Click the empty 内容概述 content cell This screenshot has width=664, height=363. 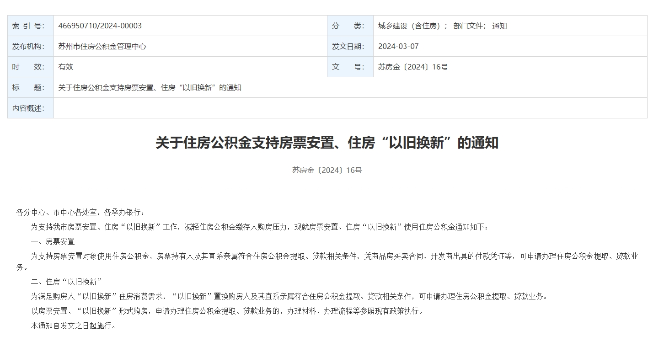click(x=350, y=108)
